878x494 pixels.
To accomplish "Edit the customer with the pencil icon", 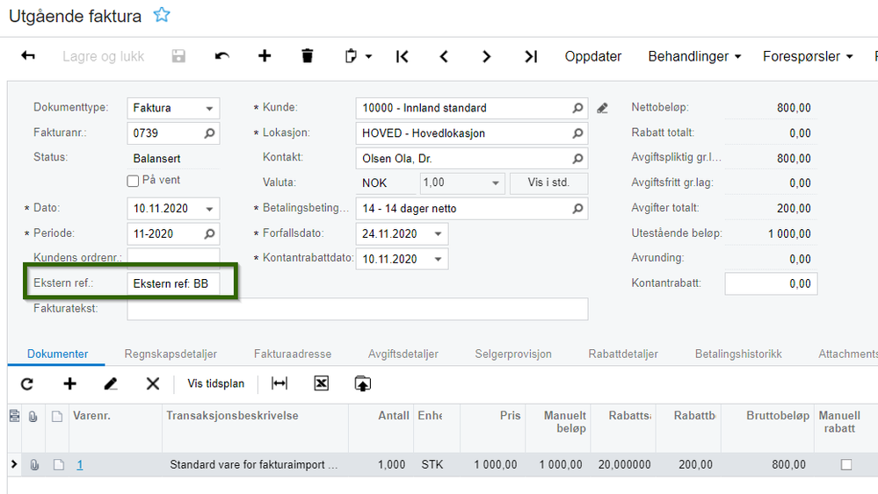I will [602, 109].
